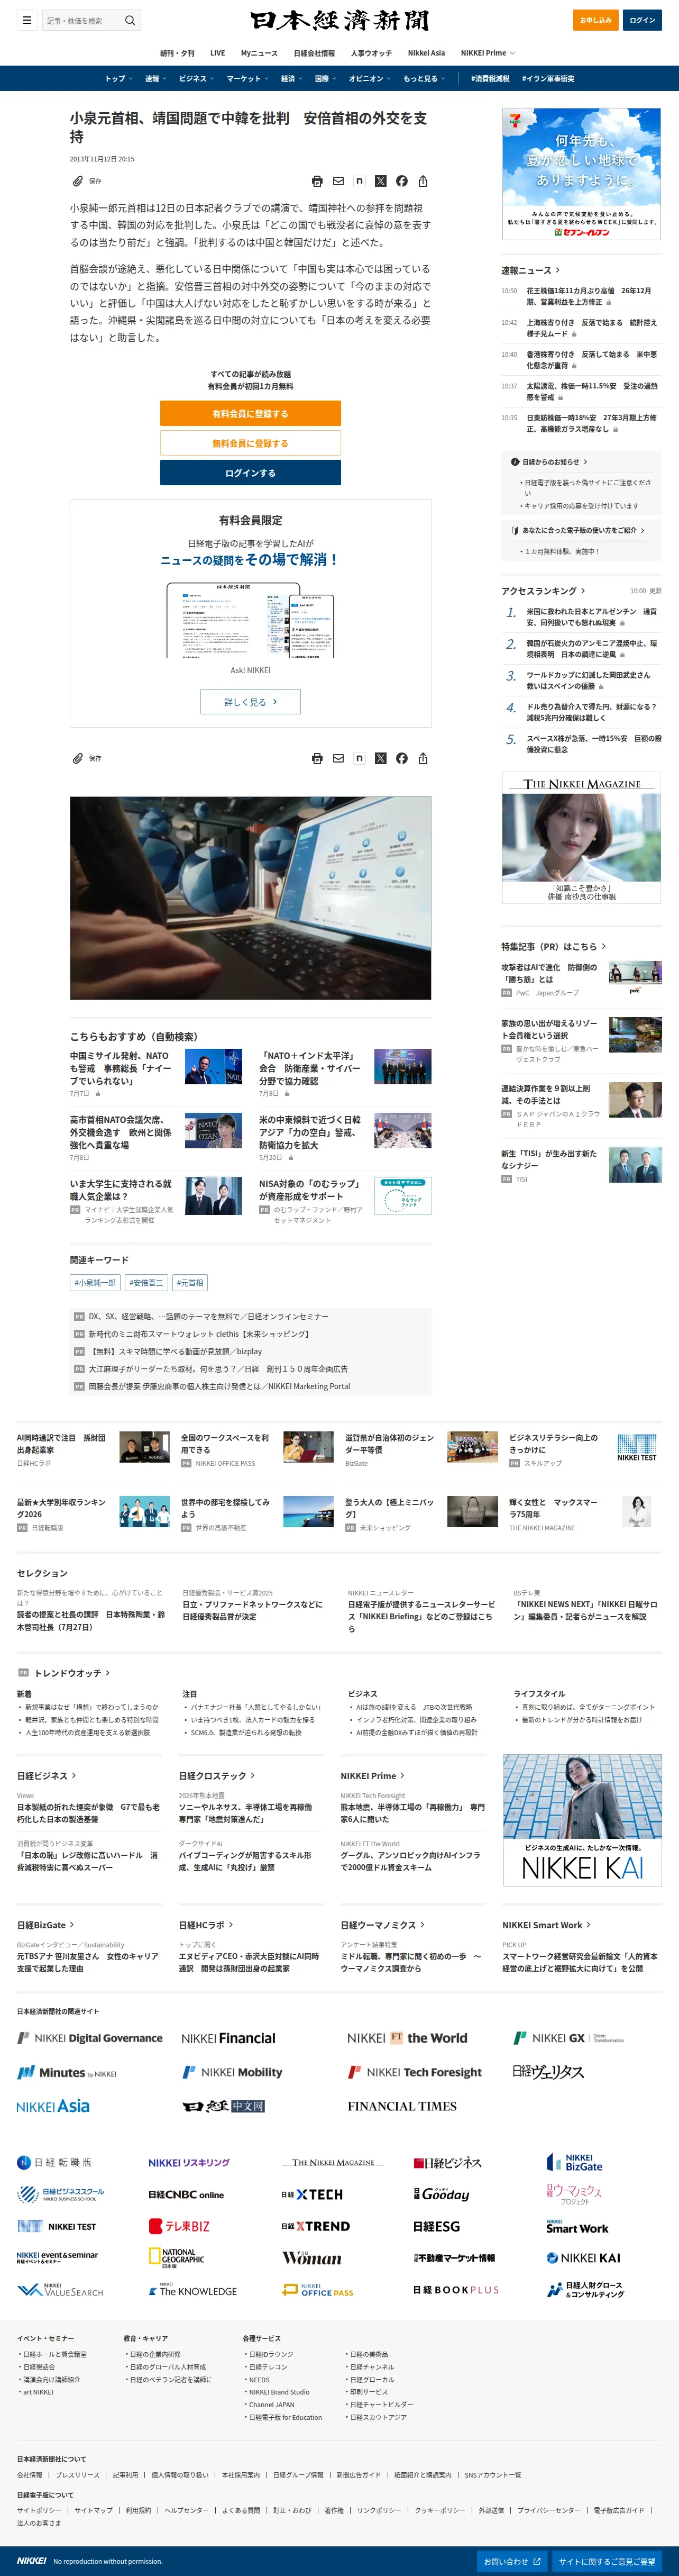Open headline 上海株寄り付き 反落で始まる

592,328
